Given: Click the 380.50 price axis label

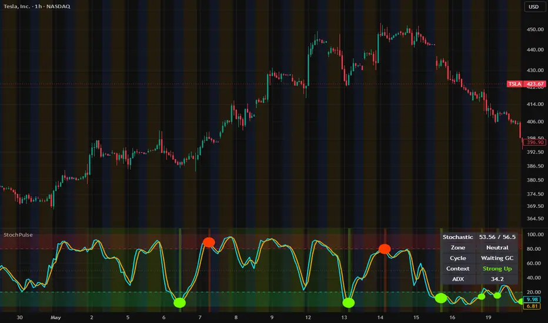Looking at the screenshot, I should 535,180.
